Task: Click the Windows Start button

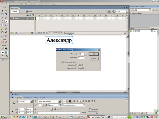Action: (x=4, y=117)
